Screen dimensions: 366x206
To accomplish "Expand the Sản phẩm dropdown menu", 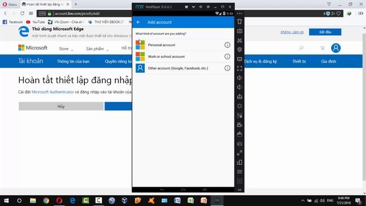I will click(97, 49).
